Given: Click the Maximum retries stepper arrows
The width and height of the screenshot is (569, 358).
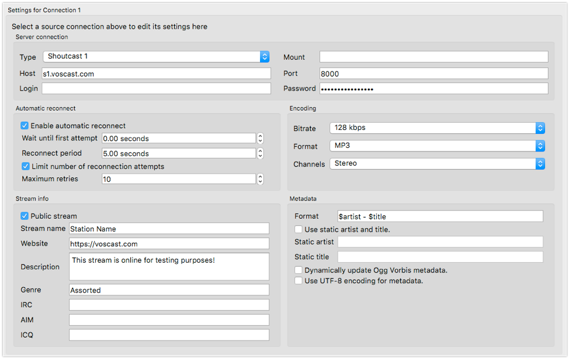Looking at the screenshot, I should (x=260, y=179).
